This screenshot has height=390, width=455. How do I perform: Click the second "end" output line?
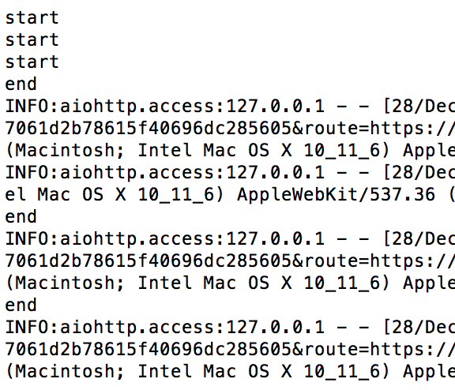pos(21,217)
